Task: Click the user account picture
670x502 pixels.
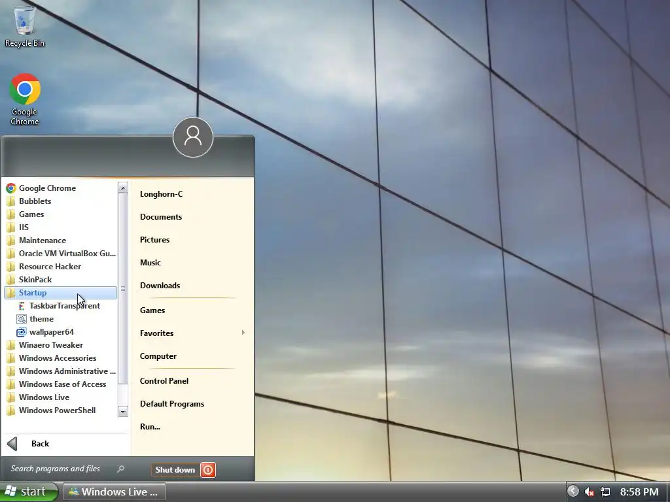Action: tap(193, 137)
